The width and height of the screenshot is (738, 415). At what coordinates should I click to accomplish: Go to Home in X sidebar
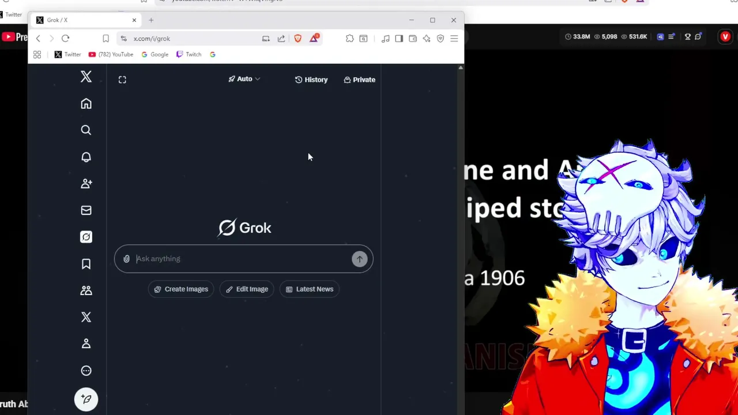tap(86, 104)
